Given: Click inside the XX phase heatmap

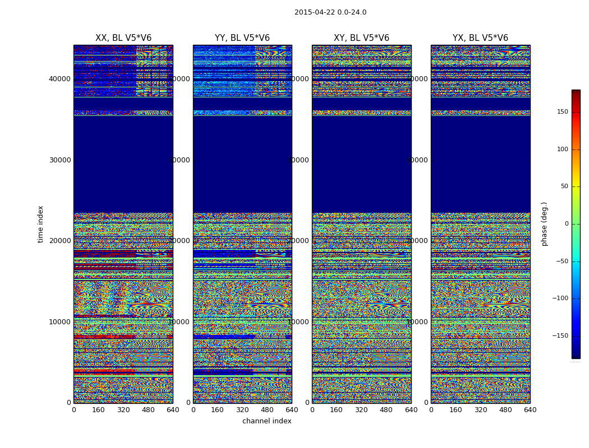Looking at the screenshot, I should point(123,224).
